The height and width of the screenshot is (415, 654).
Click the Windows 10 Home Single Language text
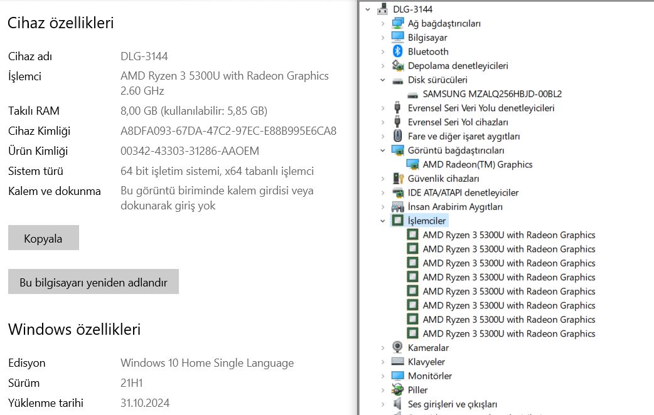coord(207,363)
